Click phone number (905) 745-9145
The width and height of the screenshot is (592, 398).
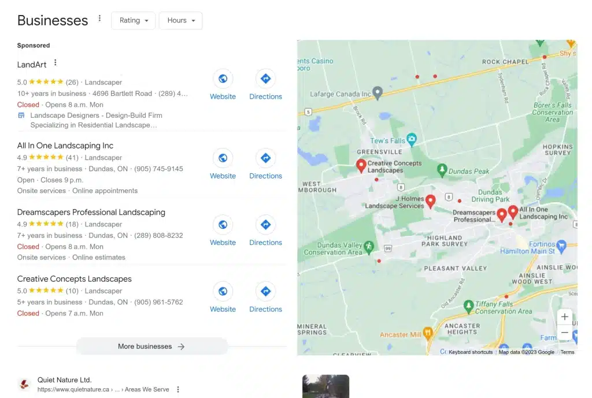(158, 169)
